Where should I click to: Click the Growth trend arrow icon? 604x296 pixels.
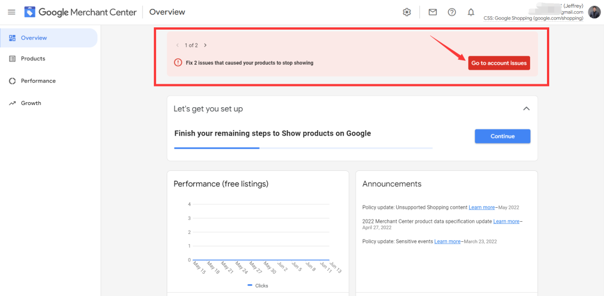(12, 103)
